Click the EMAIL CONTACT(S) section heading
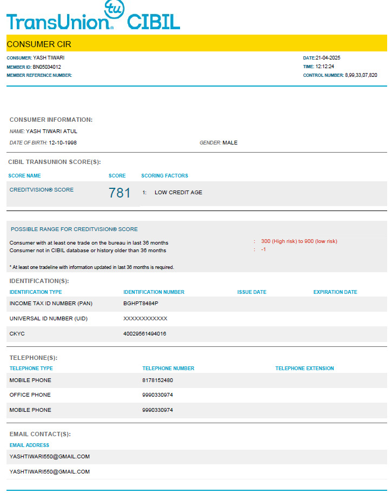 click(x=40, y=434)
